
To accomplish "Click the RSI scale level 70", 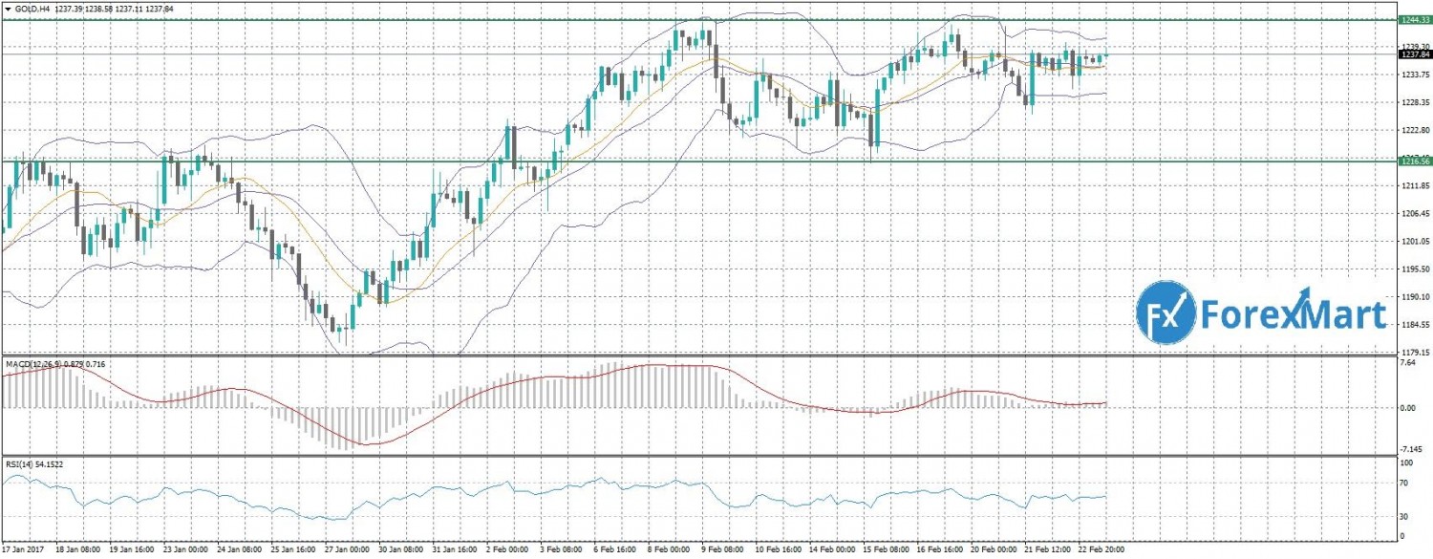I will point(1405,484).
